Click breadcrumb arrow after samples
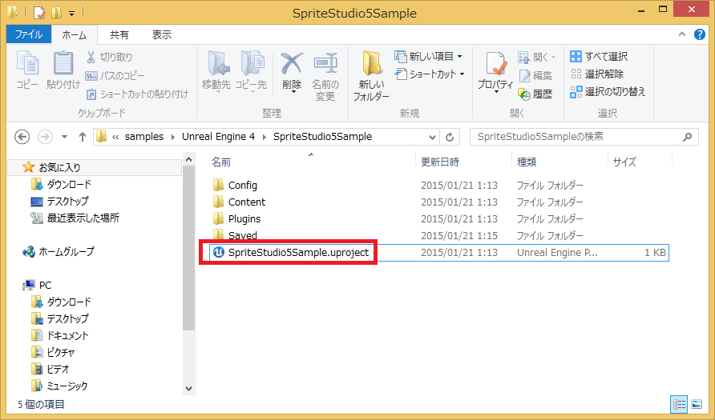 [x=173, y=137]
